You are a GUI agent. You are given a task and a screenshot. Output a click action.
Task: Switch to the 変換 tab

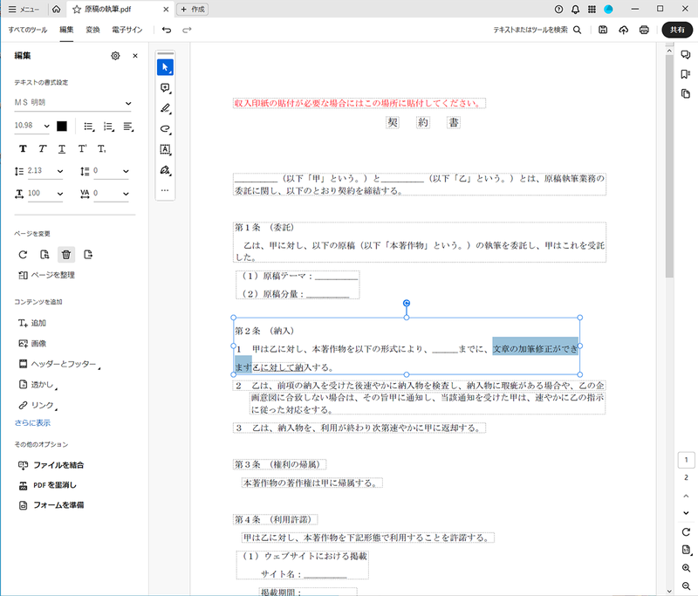[x=92, y=30]
